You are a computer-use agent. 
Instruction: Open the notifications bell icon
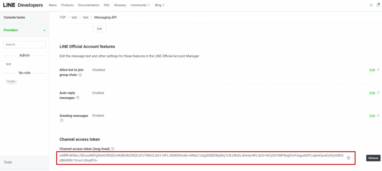pyautogui.click(x=378, y=5)
